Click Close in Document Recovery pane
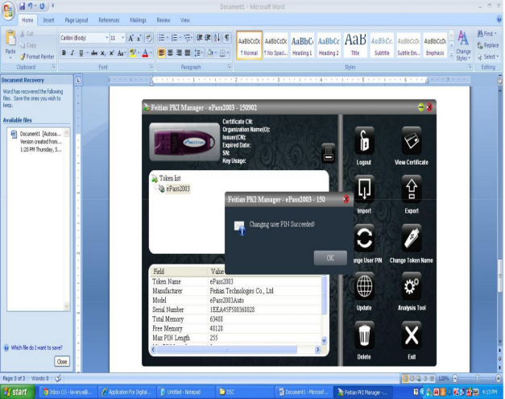 62,362
